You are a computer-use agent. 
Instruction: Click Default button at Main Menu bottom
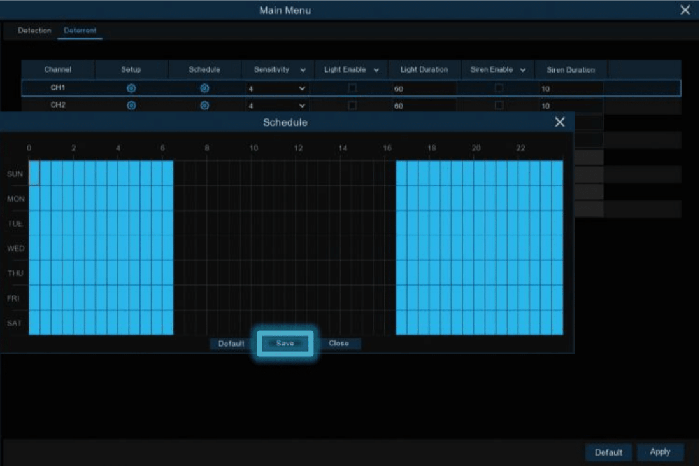(x=608, y=452)
